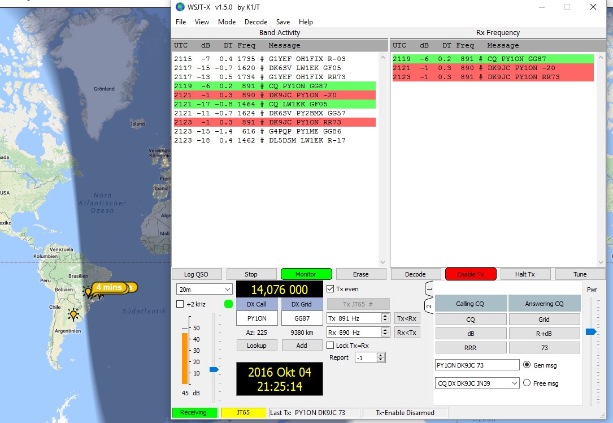This screenshot has width=613, height=423.
Task: Click the CQ message button
Action: tap(471, 320)
